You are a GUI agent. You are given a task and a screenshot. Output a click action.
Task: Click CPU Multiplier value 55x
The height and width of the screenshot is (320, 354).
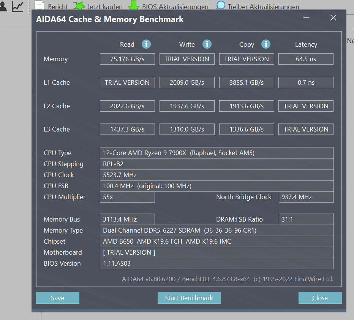pyautogui.click(x=127, y=197)
